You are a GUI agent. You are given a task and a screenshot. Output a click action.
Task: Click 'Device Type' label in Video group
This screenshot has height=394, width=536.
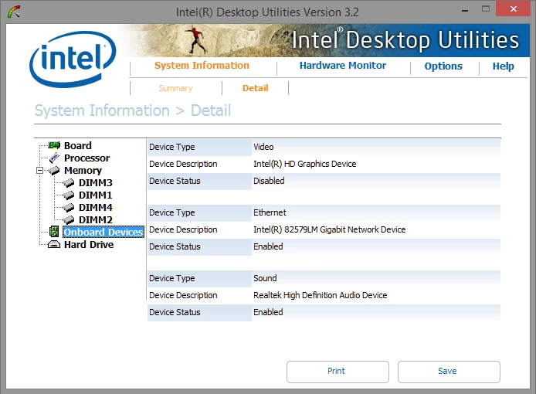click(172, 147)
